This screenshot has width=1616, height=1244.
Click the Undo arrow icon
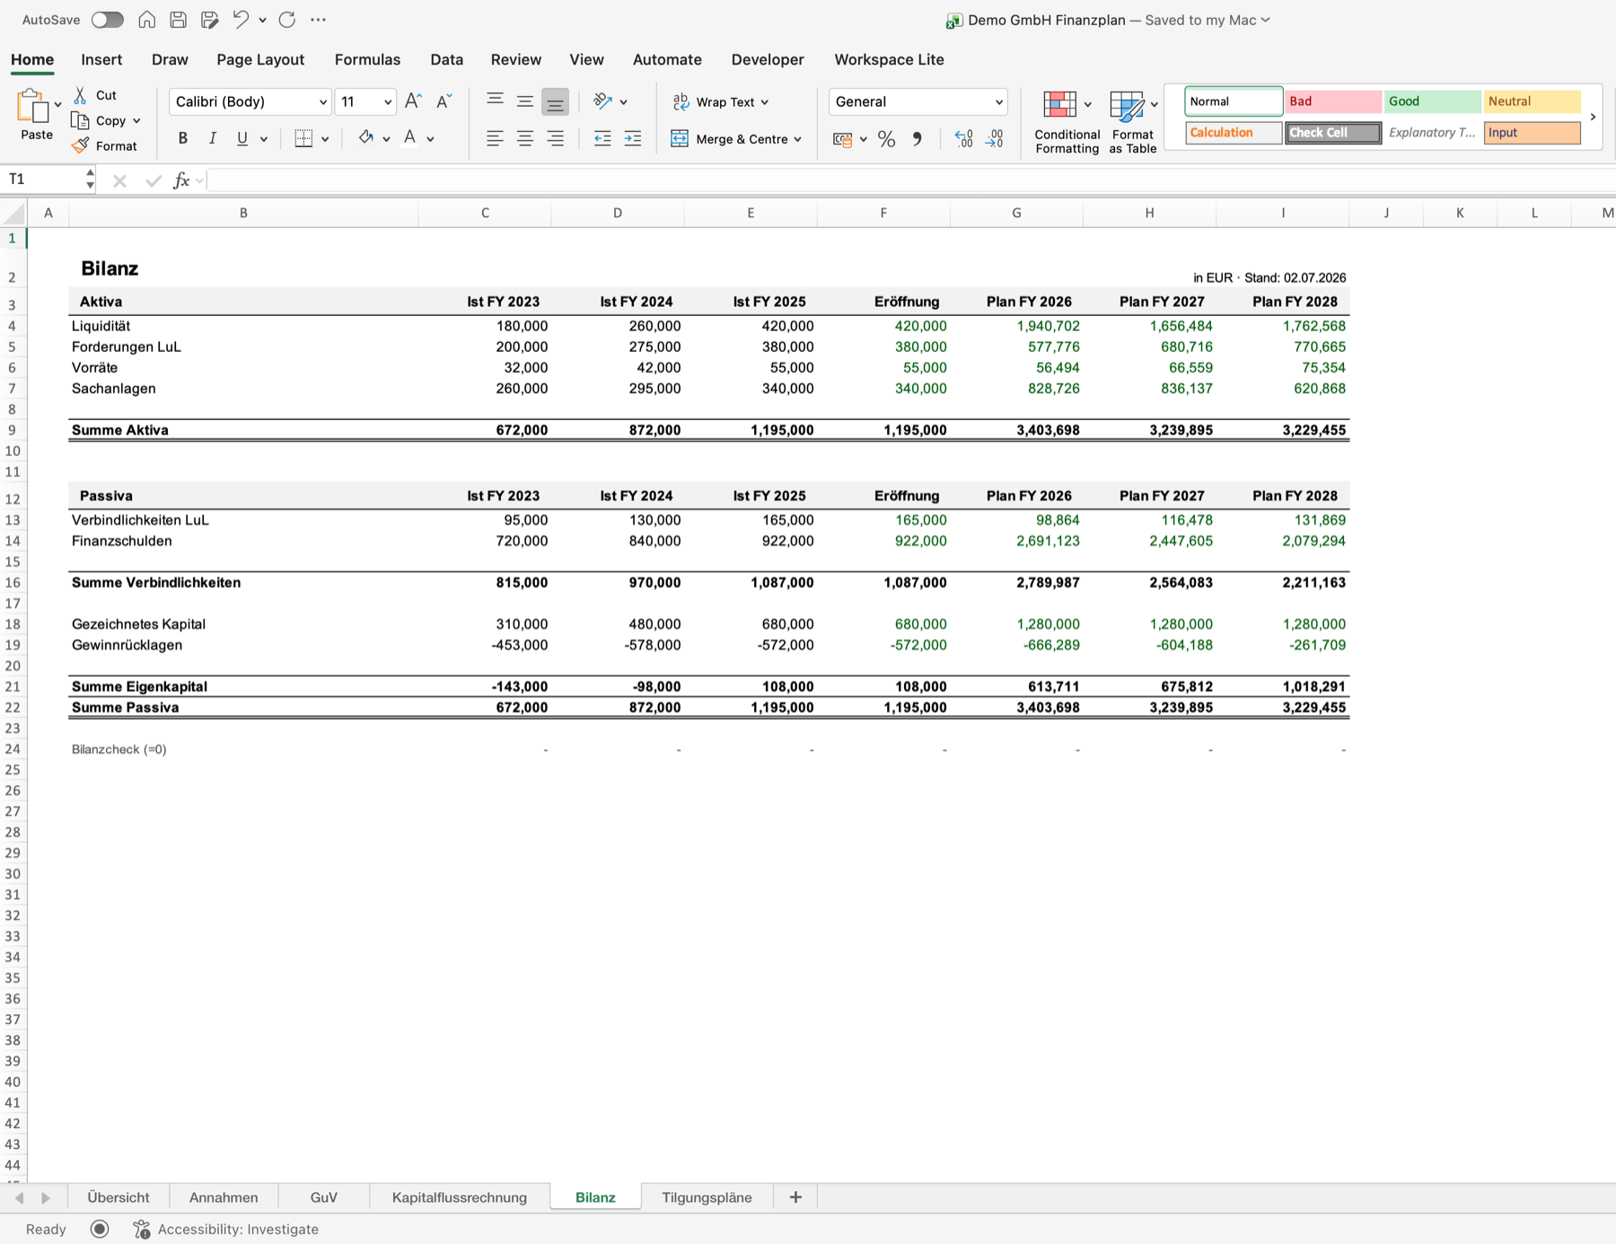240,20
